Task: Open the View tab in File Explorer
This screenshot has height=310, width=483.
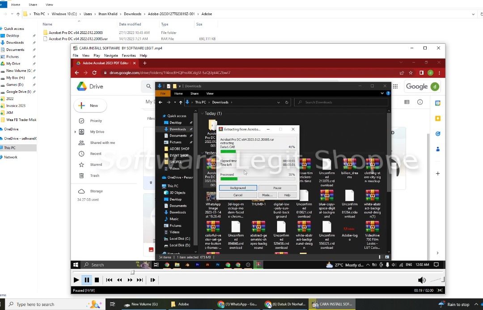Action: click(x=49, y=4)
